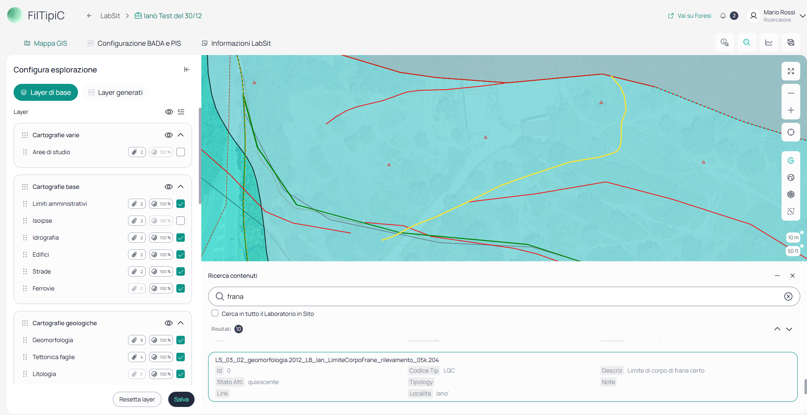Open Ianò Test del 30/12 breadcrumb
This screenshot has height=415, width=807.
[168, 16]
